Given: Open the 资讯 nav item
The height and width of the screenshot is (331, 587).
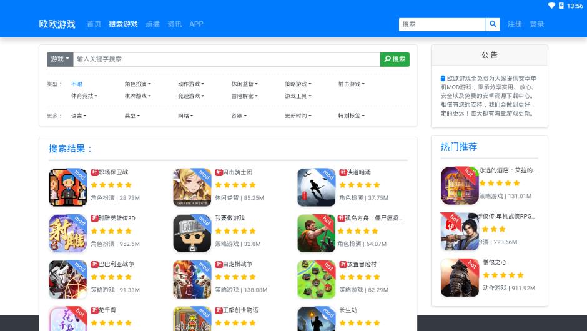Looking at the screenshot, I should click(x=175, y=24).
